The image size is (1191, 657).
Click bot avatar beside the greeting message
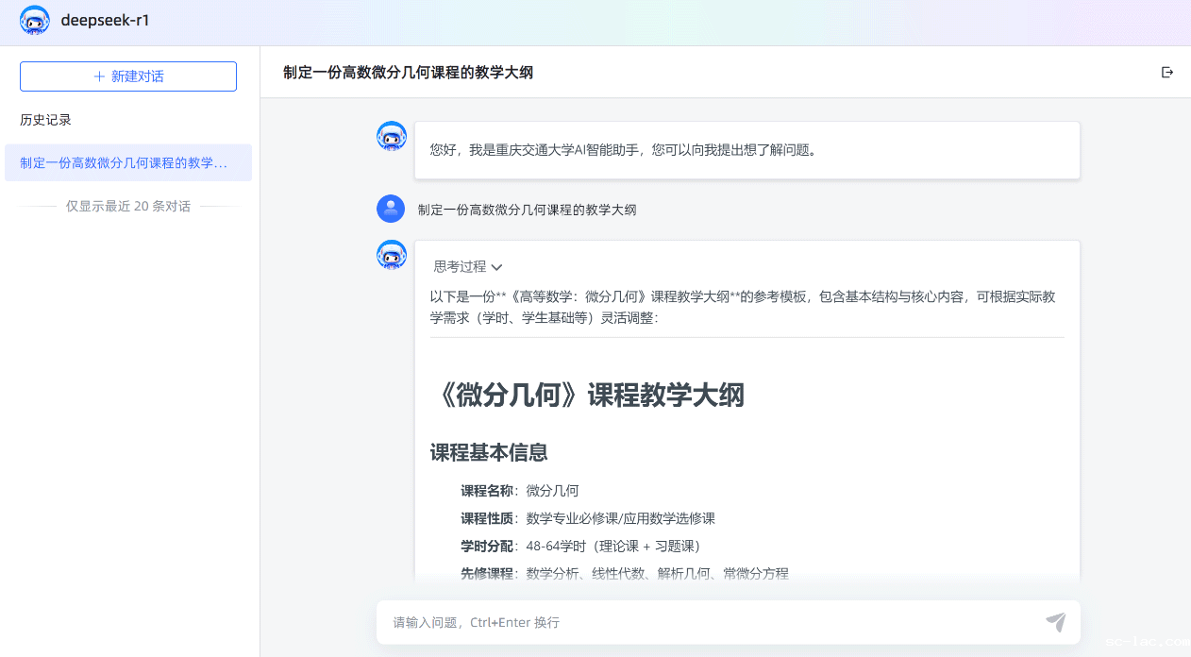tap(392, 137)
